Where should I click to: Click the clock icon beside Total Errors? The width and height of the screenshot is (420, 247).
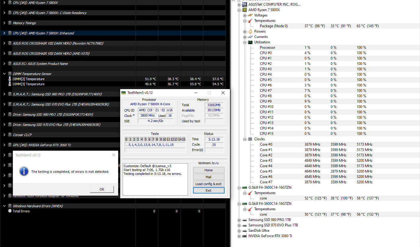(x=10, y=211)
